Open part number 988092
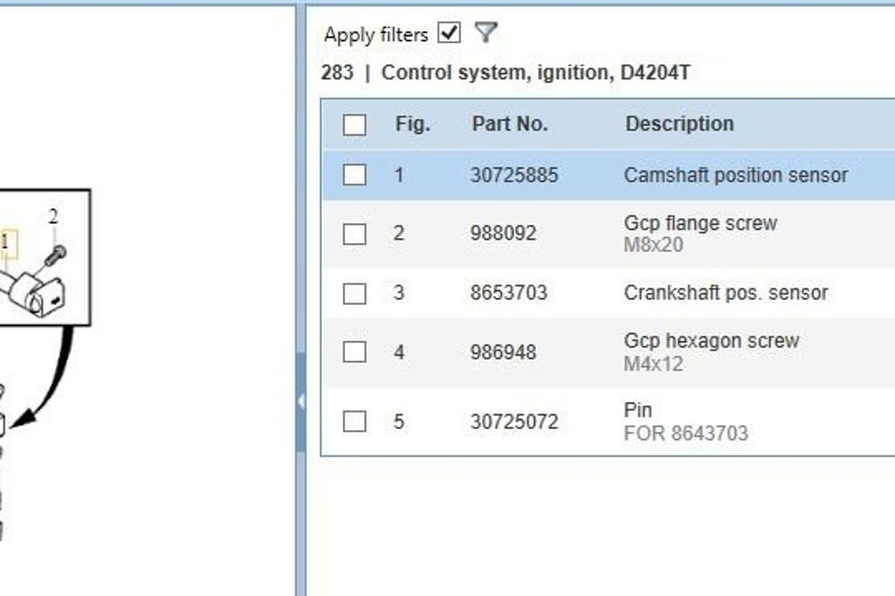Screen dimensions: 895x596 503,234
